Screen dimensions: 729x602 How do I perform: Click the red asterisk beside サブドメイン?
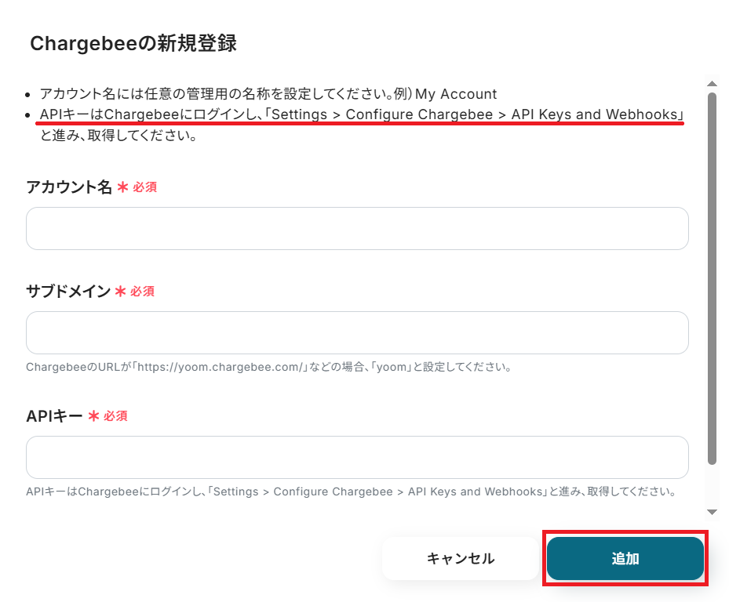pyautogui.click(x=120, y=292)
